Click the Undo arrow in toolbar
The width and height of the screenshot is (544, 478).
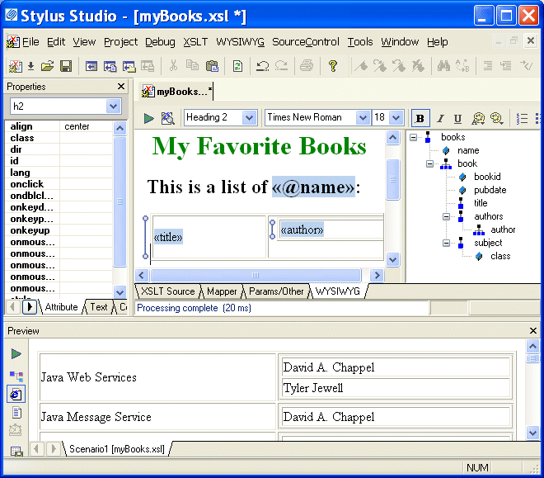point(262,66)
